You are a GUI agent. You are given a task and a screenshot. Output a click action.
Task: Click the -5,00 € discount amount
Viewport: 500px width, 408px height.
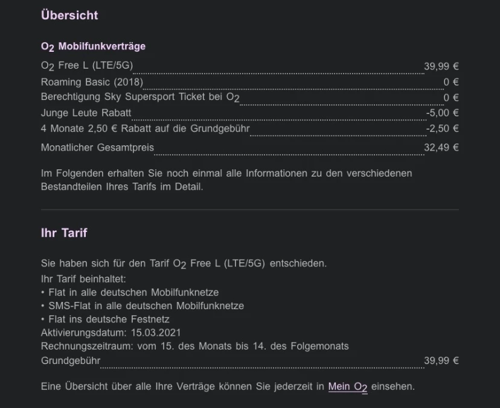click(442, 113)
